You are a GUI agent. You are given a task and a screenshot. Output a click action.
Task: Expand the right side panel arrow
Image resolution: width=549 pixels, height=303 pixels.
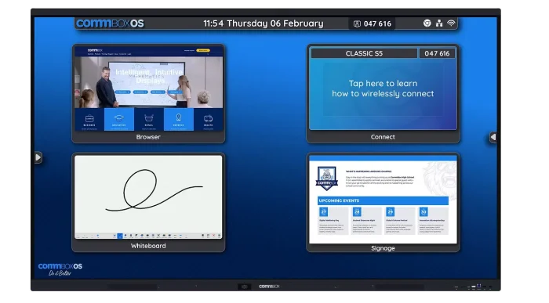(x=493, y=137)
